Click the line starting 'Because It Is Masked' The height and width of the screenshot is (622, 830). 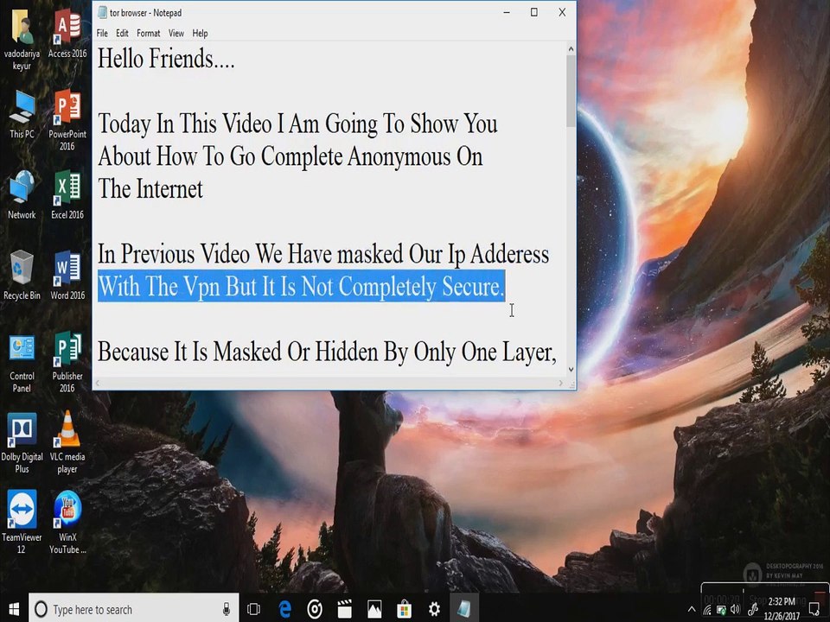click(x=327, y=352)
